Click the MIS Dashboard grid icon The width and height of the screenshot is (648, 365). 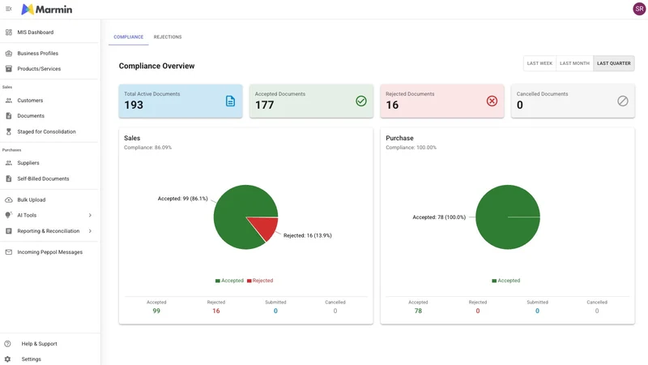9,32
